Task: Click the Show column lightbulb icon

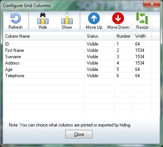Action: (67, 18)
